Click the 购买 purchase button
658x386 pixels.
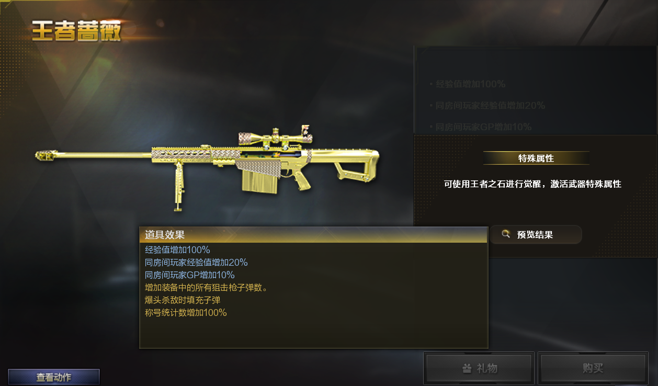click(593, 368)
